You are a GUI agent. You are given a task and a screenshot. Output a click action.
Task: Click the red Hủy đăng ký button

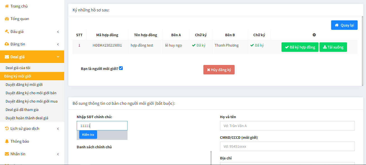pyautogui.click(x=219, y=70)
